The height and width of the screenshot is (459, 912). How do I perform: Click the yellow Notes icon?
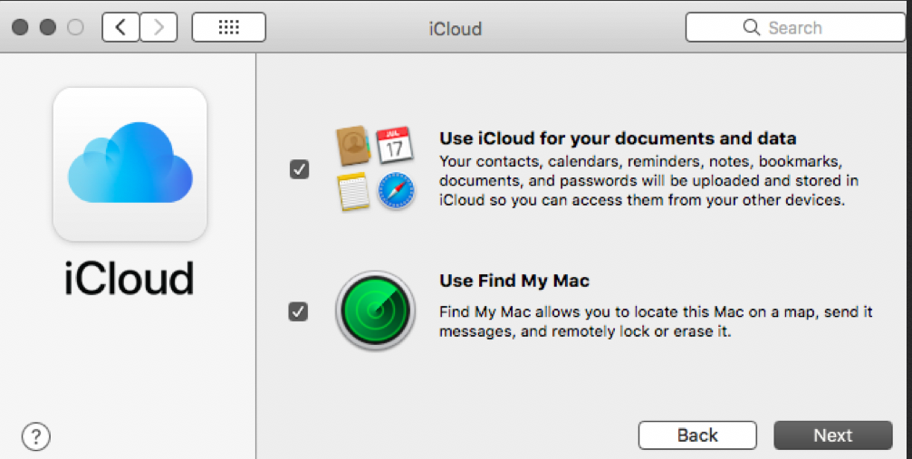point(353,191)
